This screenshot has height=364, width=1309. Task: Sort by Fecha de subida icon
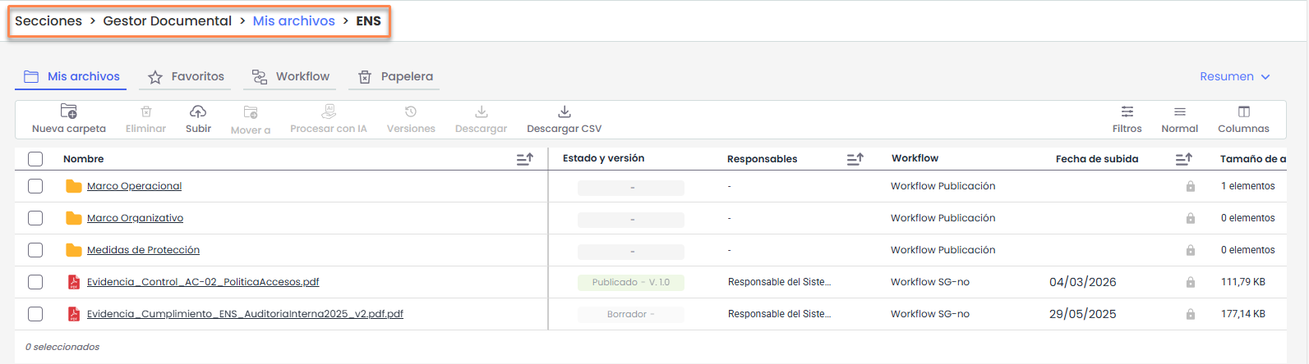click(1183, 159)
